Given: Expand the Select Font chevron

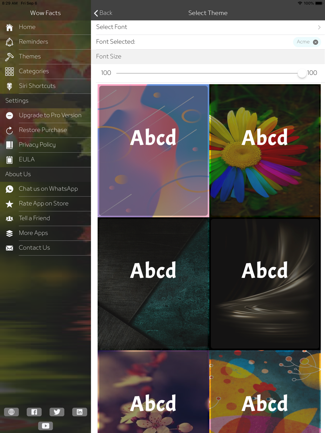Looking at the screenshot, I should coord(319,28).
